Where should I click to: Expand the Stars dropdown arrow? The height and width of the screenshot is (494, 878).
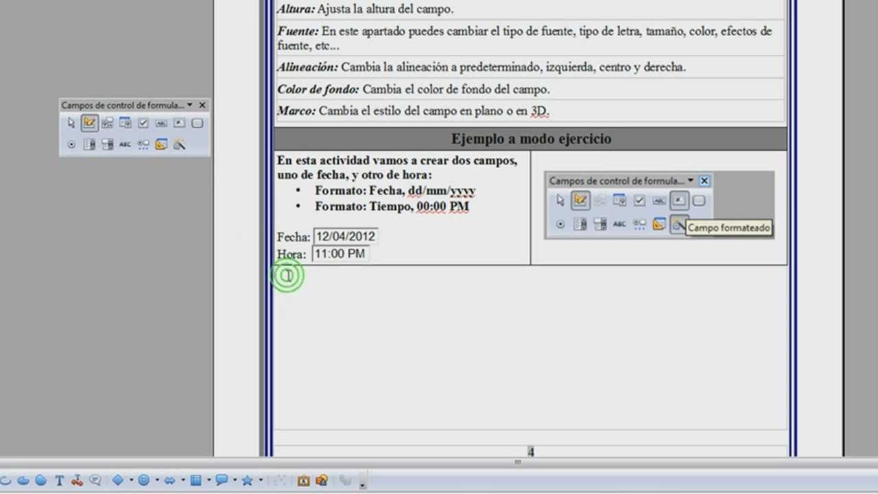tap(260, 480)
